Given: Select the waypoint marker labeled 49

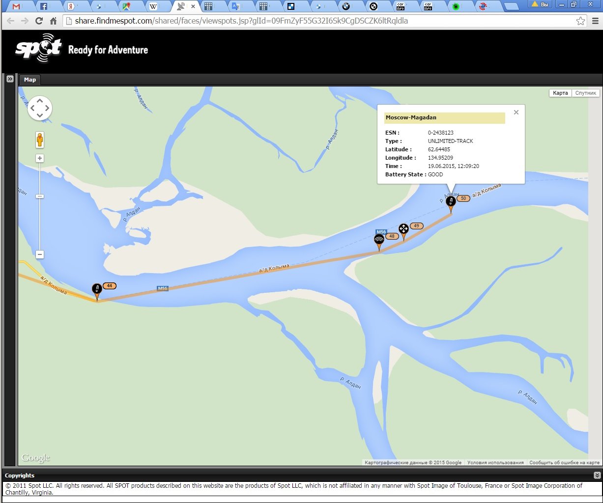Looking at the screenshot, I should tap(403, 229).
